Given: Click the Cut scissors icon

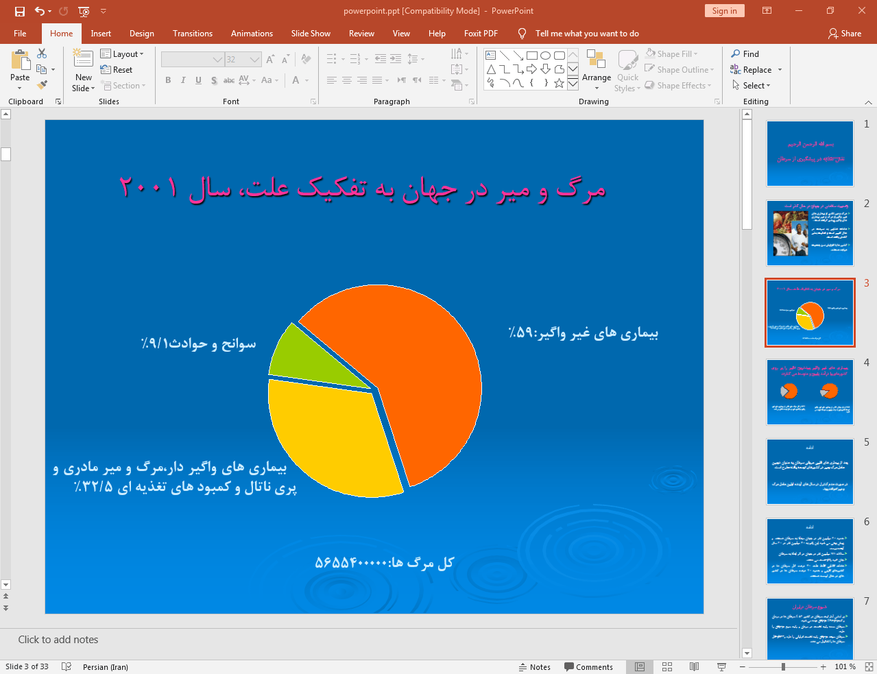Looking at the screenshot, I should pyautogui.click(x=42, y=53).
